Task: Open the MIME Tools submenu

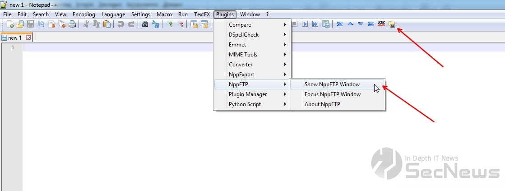Action: point(253,55)
